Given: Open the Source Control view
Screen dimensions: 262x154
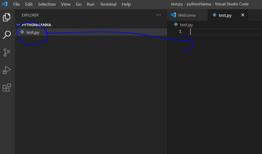Looking at the screenshot, I should (x=7, y=52).
